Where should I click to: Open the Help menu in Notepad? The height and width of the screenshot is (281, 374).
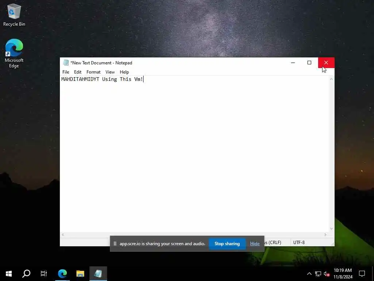pyautogui.click(x=124, y=72)
